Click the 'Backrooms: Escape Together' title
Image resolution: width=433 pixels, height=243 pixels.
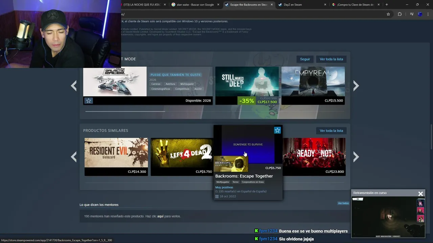244,176
